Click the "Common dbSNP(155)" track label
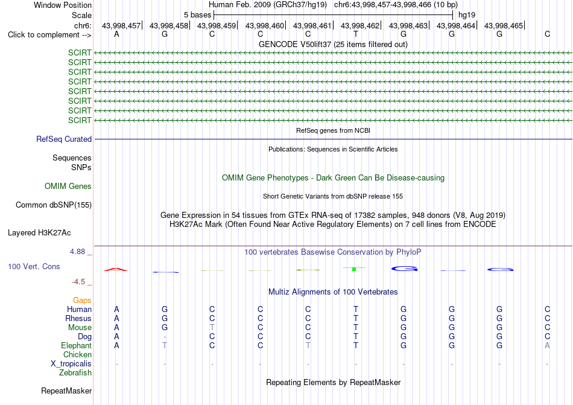The width and height of the screenshot is (573, 405). pos(53,205)
